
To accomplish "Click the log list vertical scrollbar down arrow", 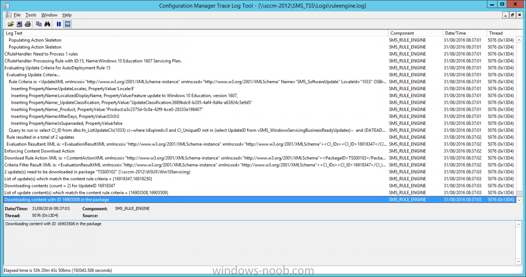I will pyautogui.click(x=520, y=200).
